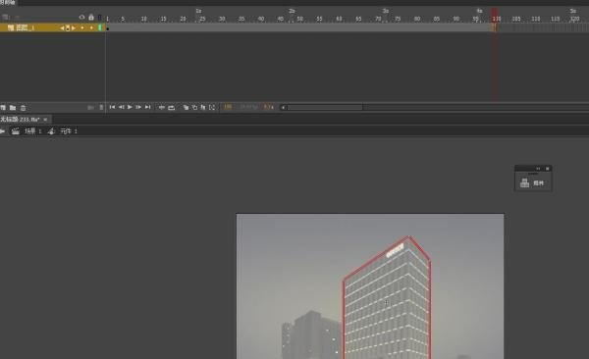This screenshot has width=589, height=359.
Task: Create a new layer icon
Action: point(3,108)
